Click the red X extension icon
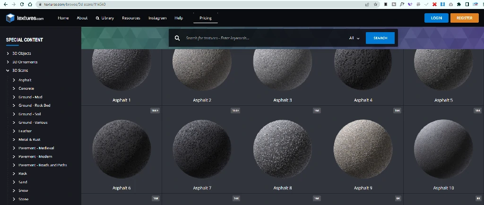Viewport: 484px width, 205px height. tap(434, 4)
